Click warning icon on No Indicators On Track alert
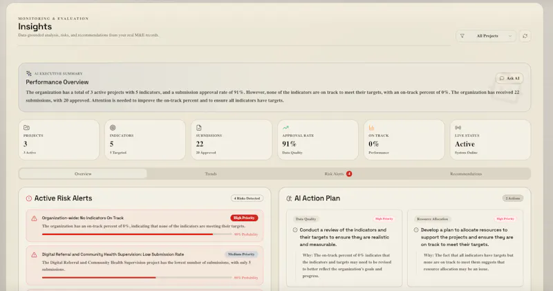Screen dimensions: 553x291 (34, 218)
